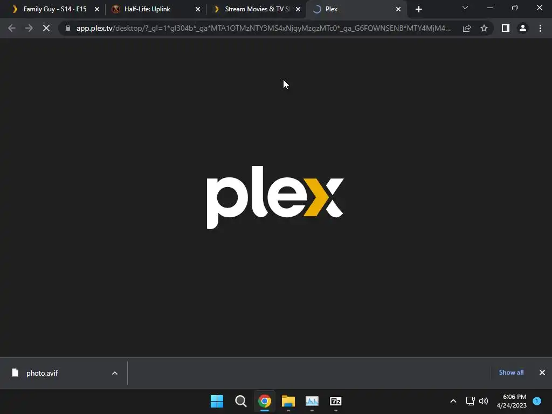The image size is (552, 414).
Task: Open the system monitor taskbar app
Action: (x=312, y=401)
